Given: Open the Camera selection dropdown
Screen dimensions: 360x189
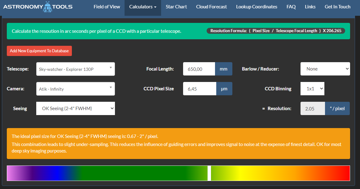Looking at the screenshot, I should point(76,89).
